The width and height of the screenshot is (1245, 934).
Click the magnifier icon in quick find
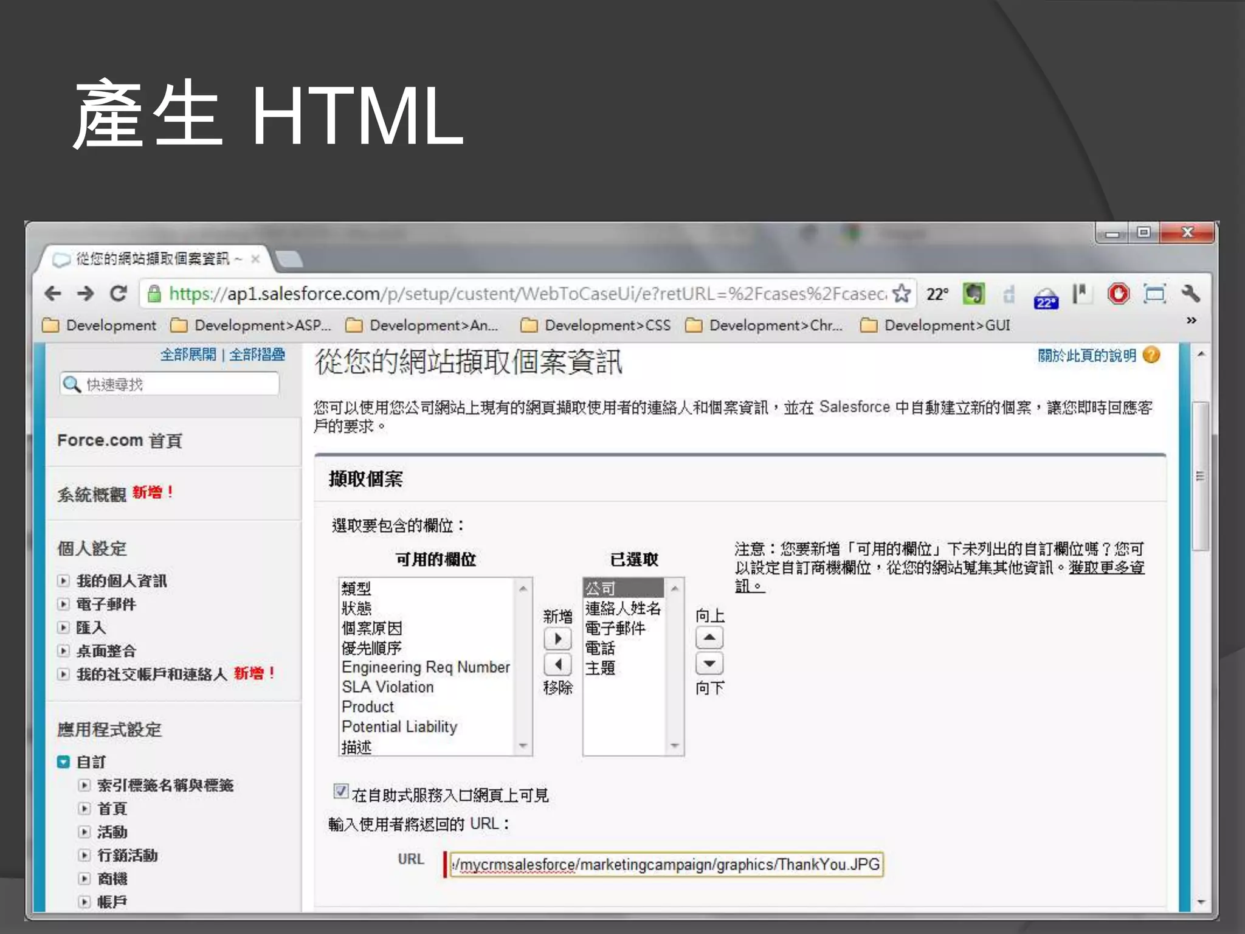pos(72,384)
